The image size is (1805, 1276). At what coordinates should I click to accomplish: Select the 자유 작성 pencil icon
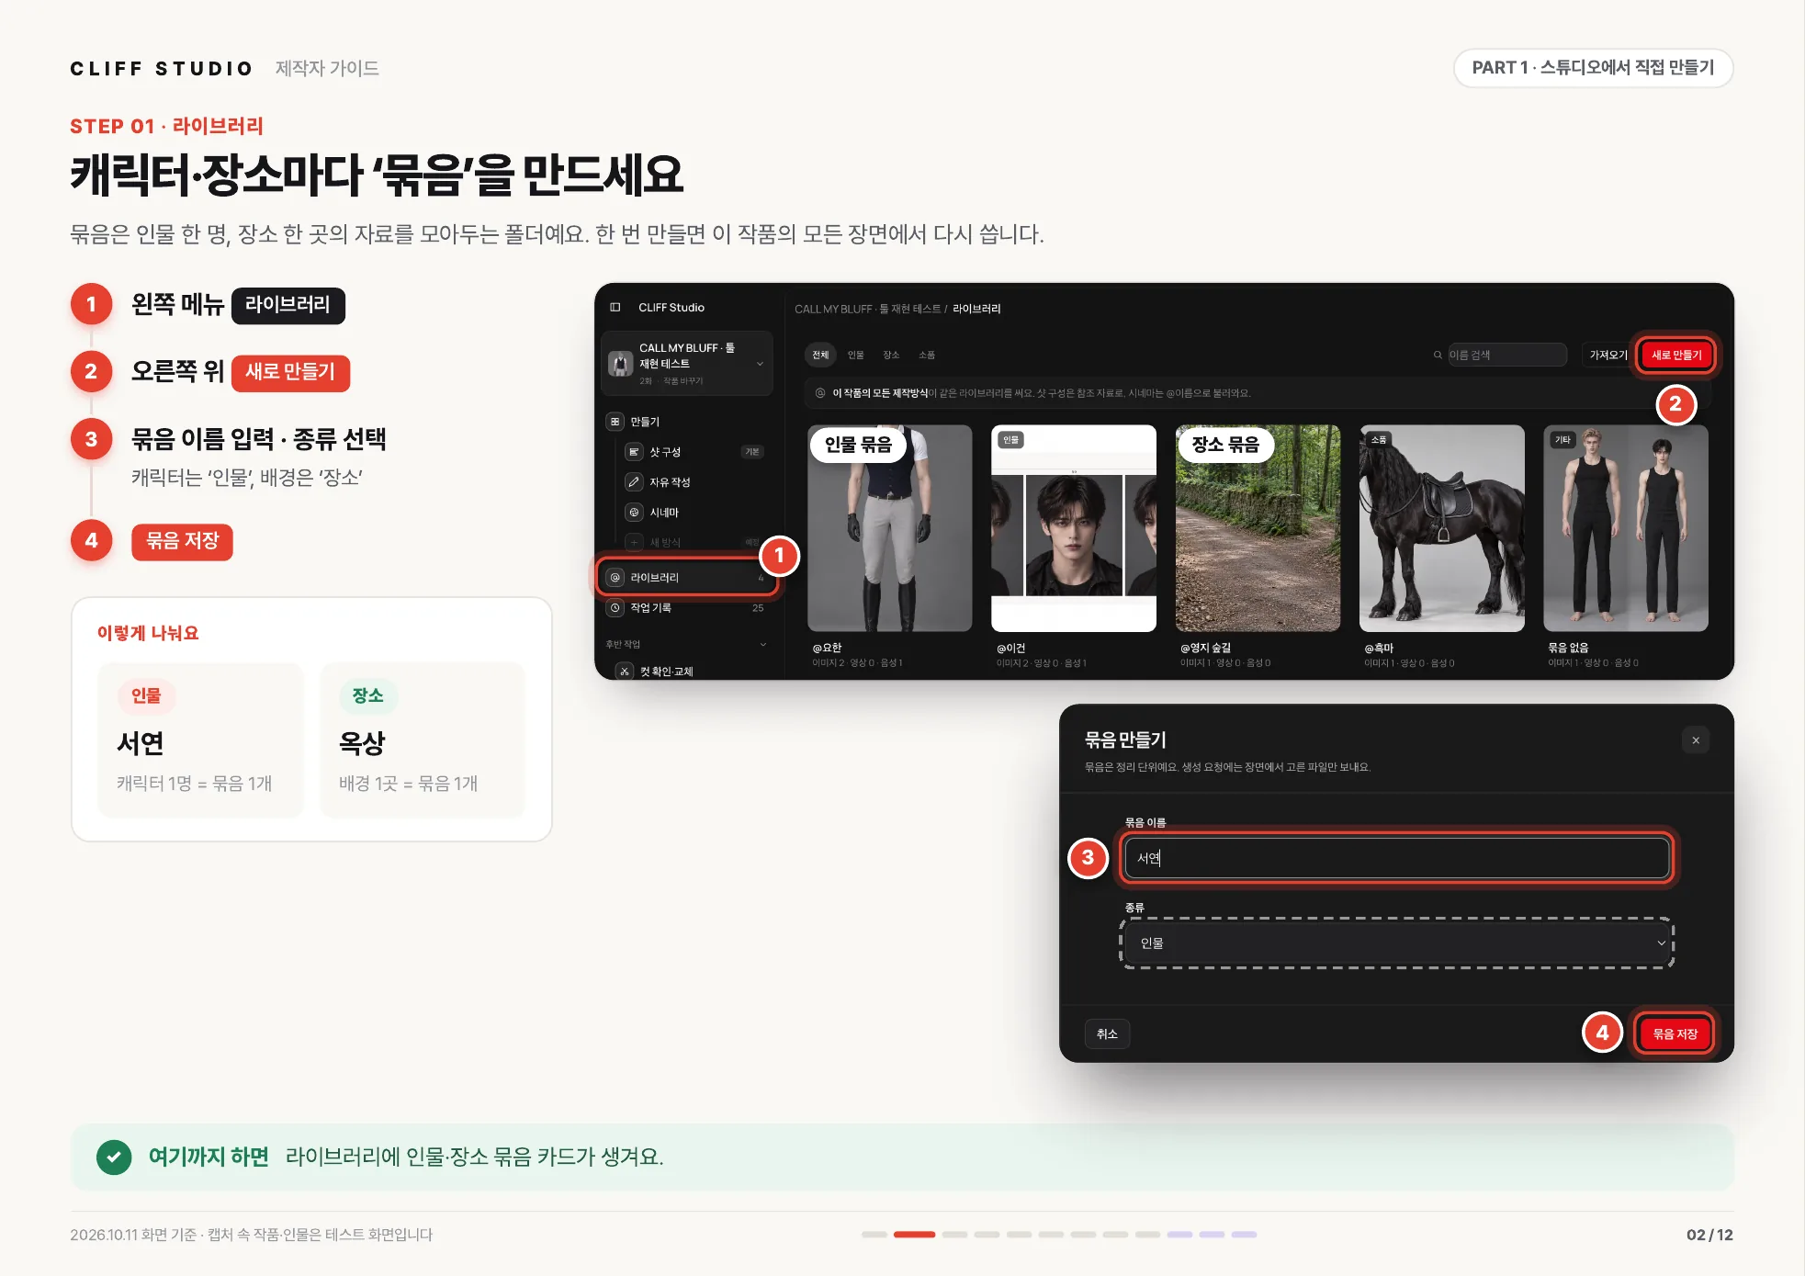point(634,482)
